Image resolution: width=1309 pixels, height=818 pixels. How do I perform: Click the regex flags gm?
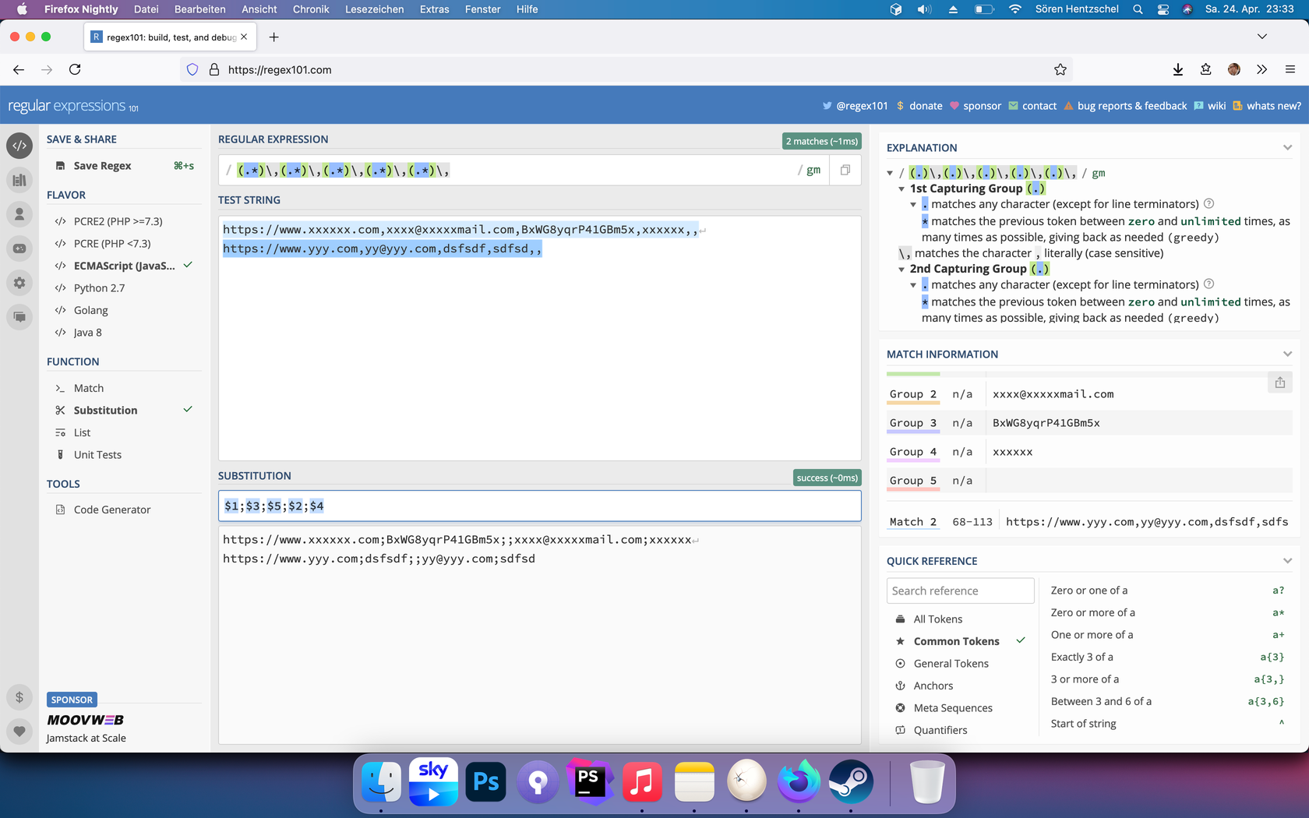click(x=813, y=170)
